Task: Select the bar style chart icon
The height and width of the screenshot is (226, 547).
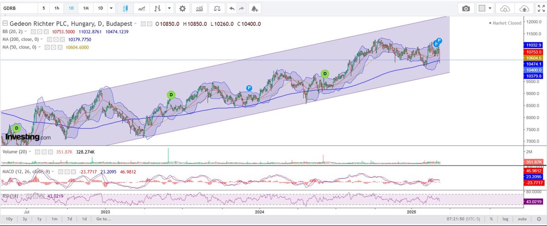Action: click(158, 9)
